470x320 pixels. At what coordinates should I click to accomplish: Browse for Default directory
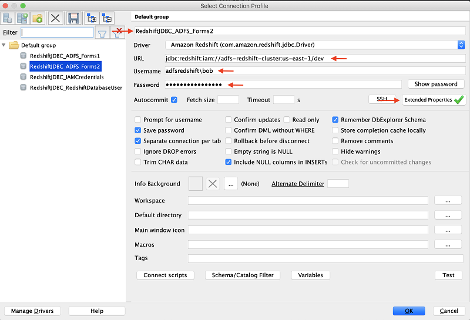448,215
